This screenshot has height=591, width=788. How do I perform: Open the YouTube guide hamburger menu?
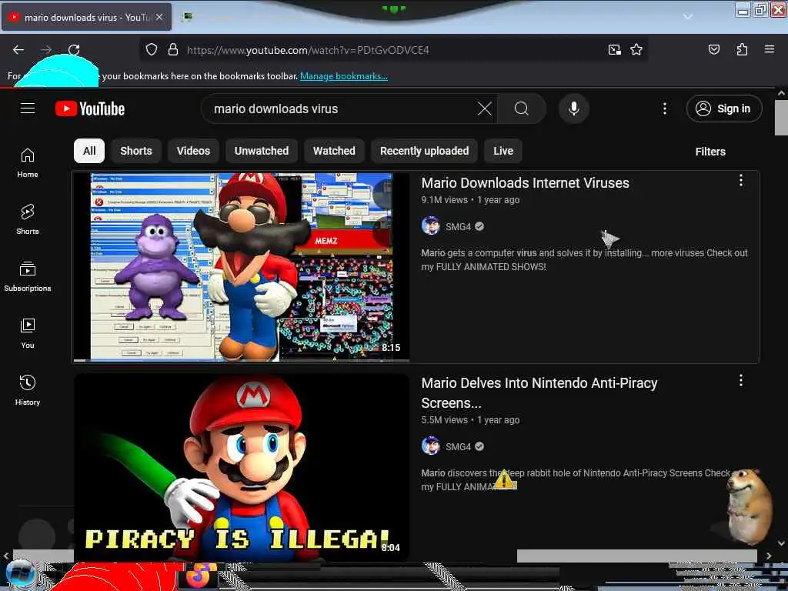28,108
